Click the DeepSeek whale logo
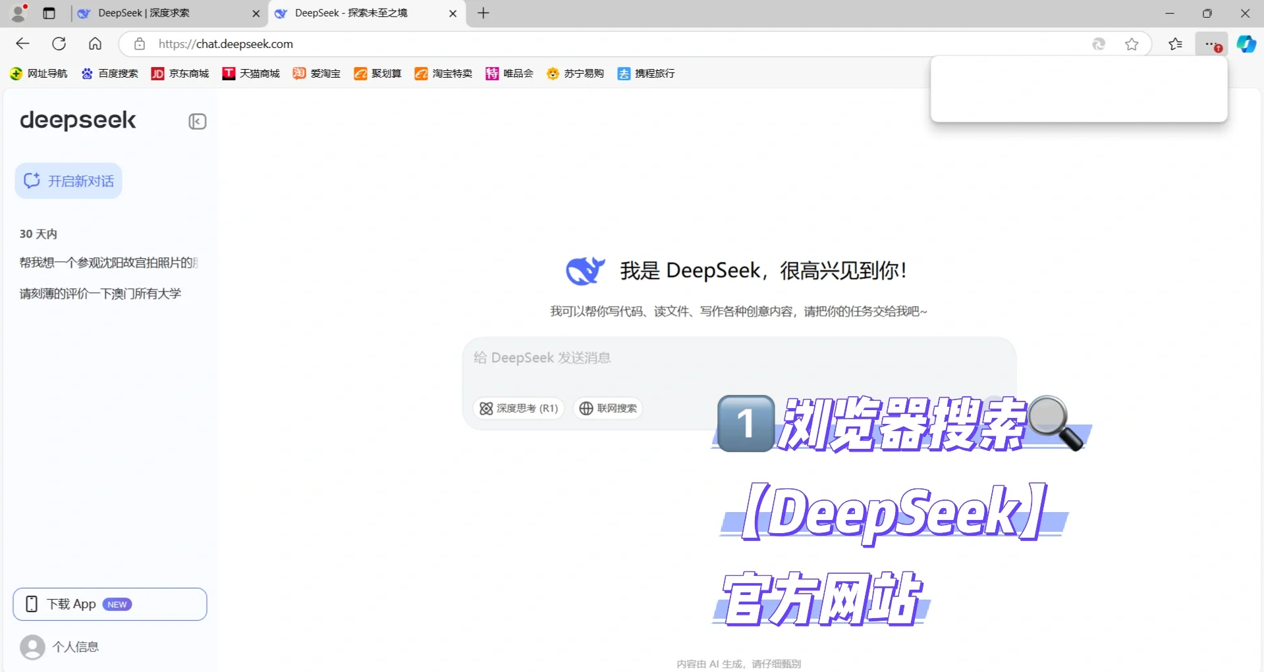 point(585,270)
